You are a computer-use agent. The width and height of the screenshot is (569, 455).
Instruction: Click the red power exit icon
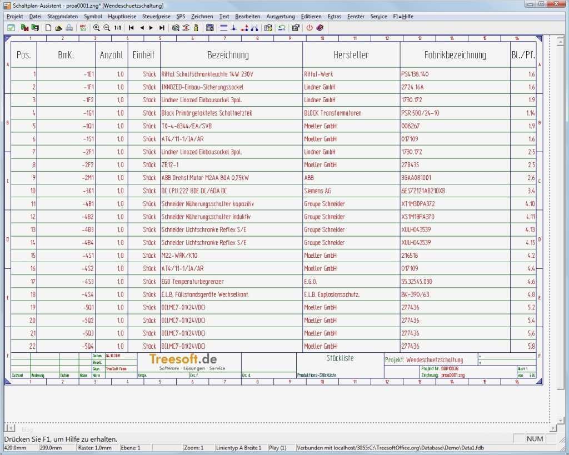(x=310, y=27)
